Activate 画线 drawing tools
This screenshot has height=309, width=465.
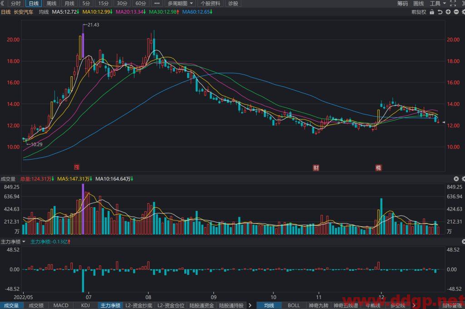pyautogui.click(x=418, y=3)
